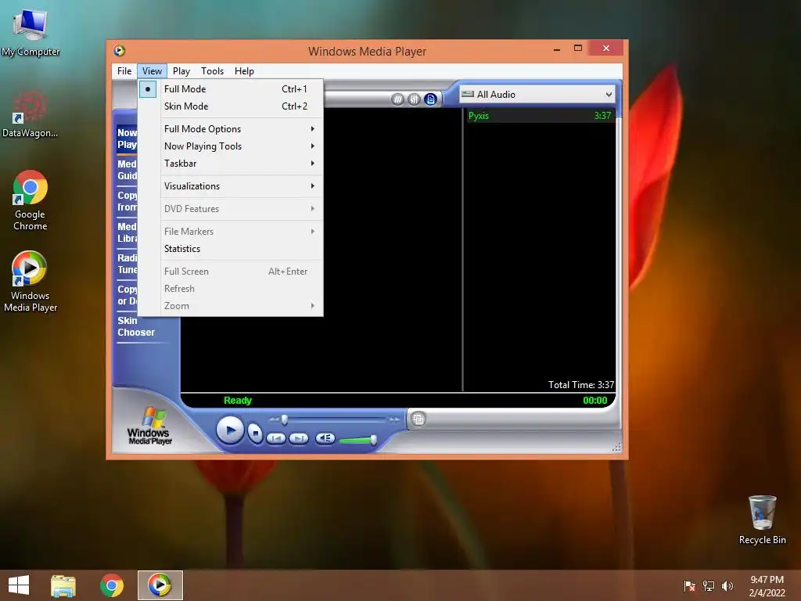The height and width of the screenshot is (601, 801).
Task: Open the Radio Tuner sidebar tab
Action: [127, 263]
